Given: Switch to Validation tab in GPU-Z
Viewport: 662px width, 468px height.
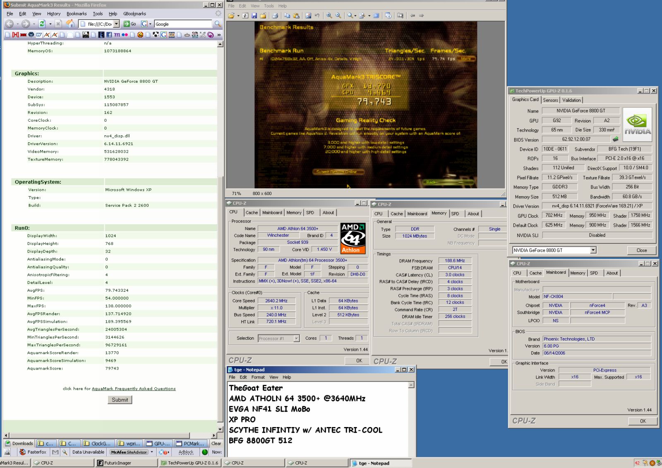Looking at the screenshot, I should (x=571, y=100).
